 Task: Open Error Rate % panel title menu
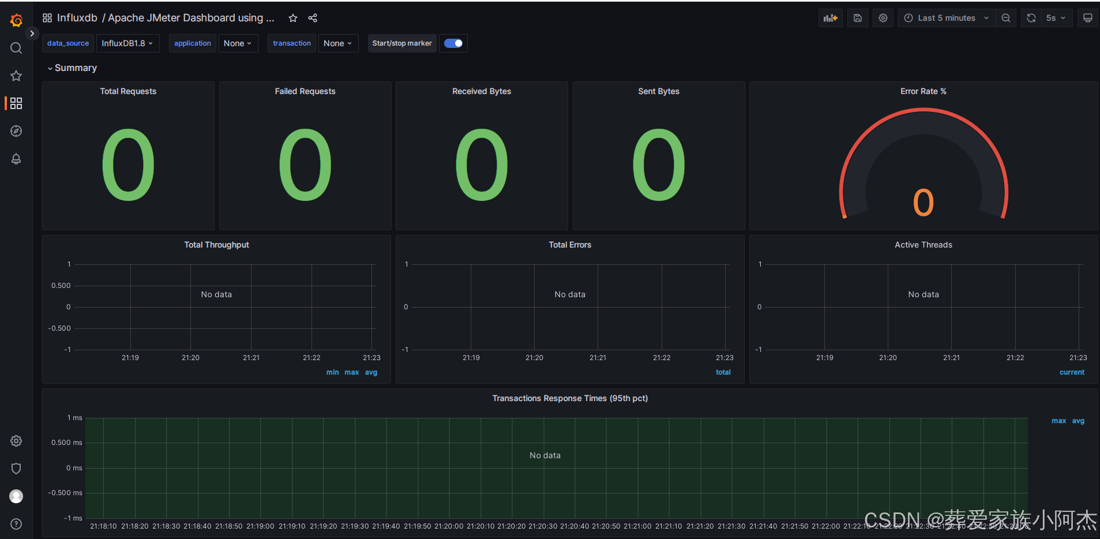point(923,91)
